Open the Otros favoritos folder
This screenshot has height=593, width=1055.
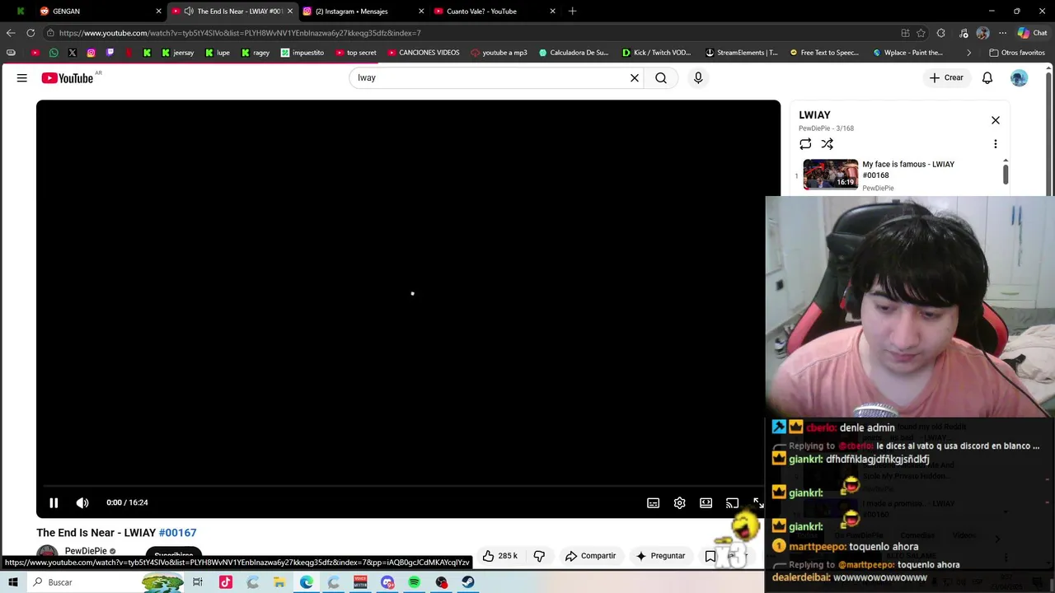pyautogui.click(x=1017, y=53)
